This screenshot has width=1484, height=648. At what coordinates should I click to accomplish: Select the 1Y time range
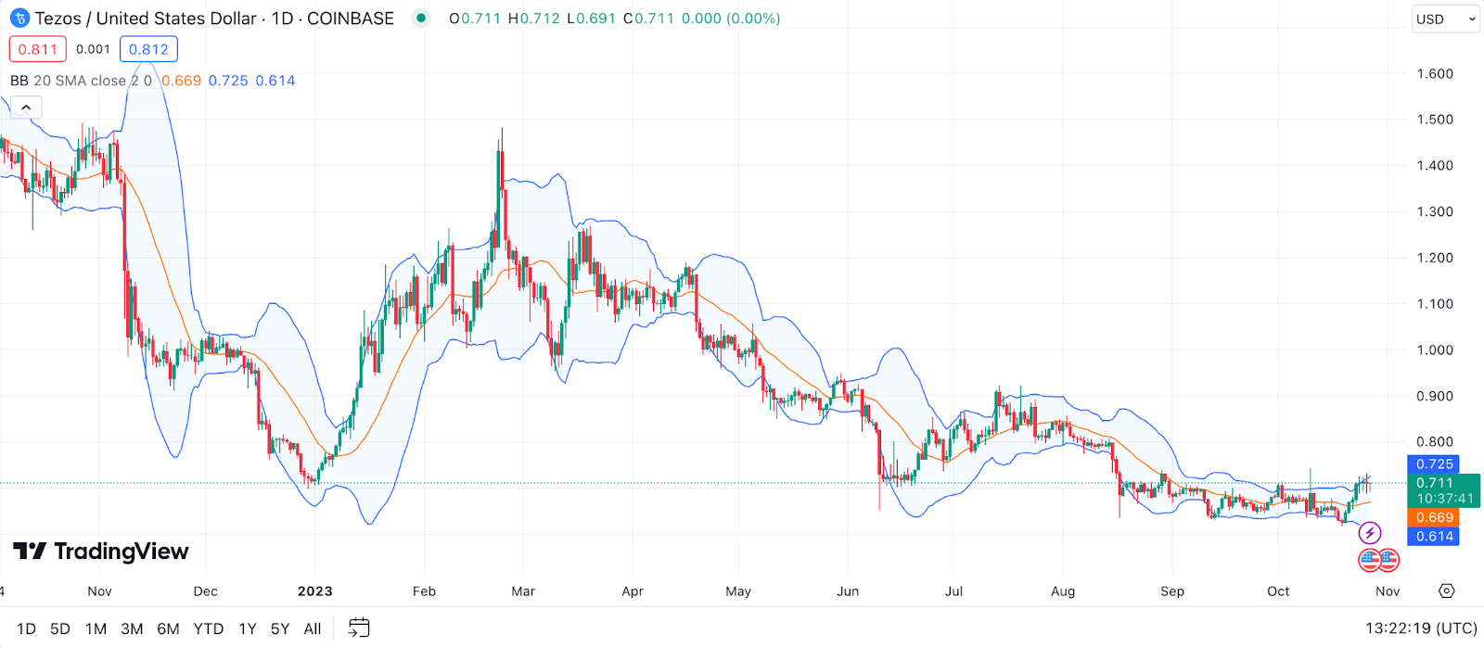click(x=248, y=629)
